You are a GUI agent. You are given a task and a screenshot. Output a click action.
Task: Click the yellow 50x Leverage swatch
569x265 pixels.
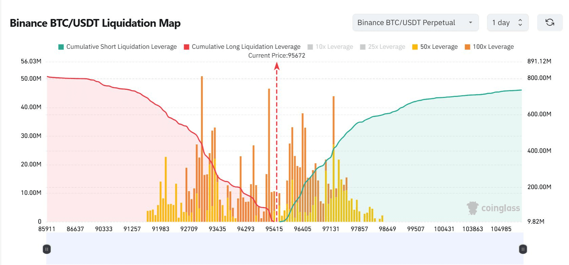click(415, 47)
